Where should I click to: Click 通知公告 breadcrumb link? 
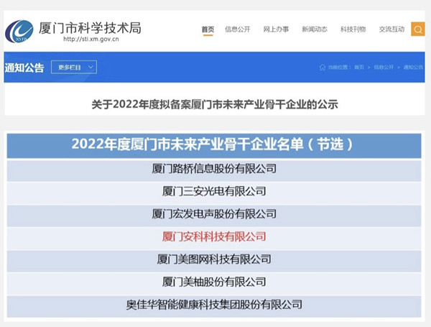coord(413,68)
